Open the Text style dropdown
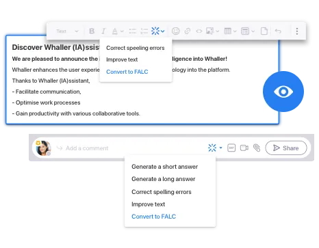 click(67, 31)
